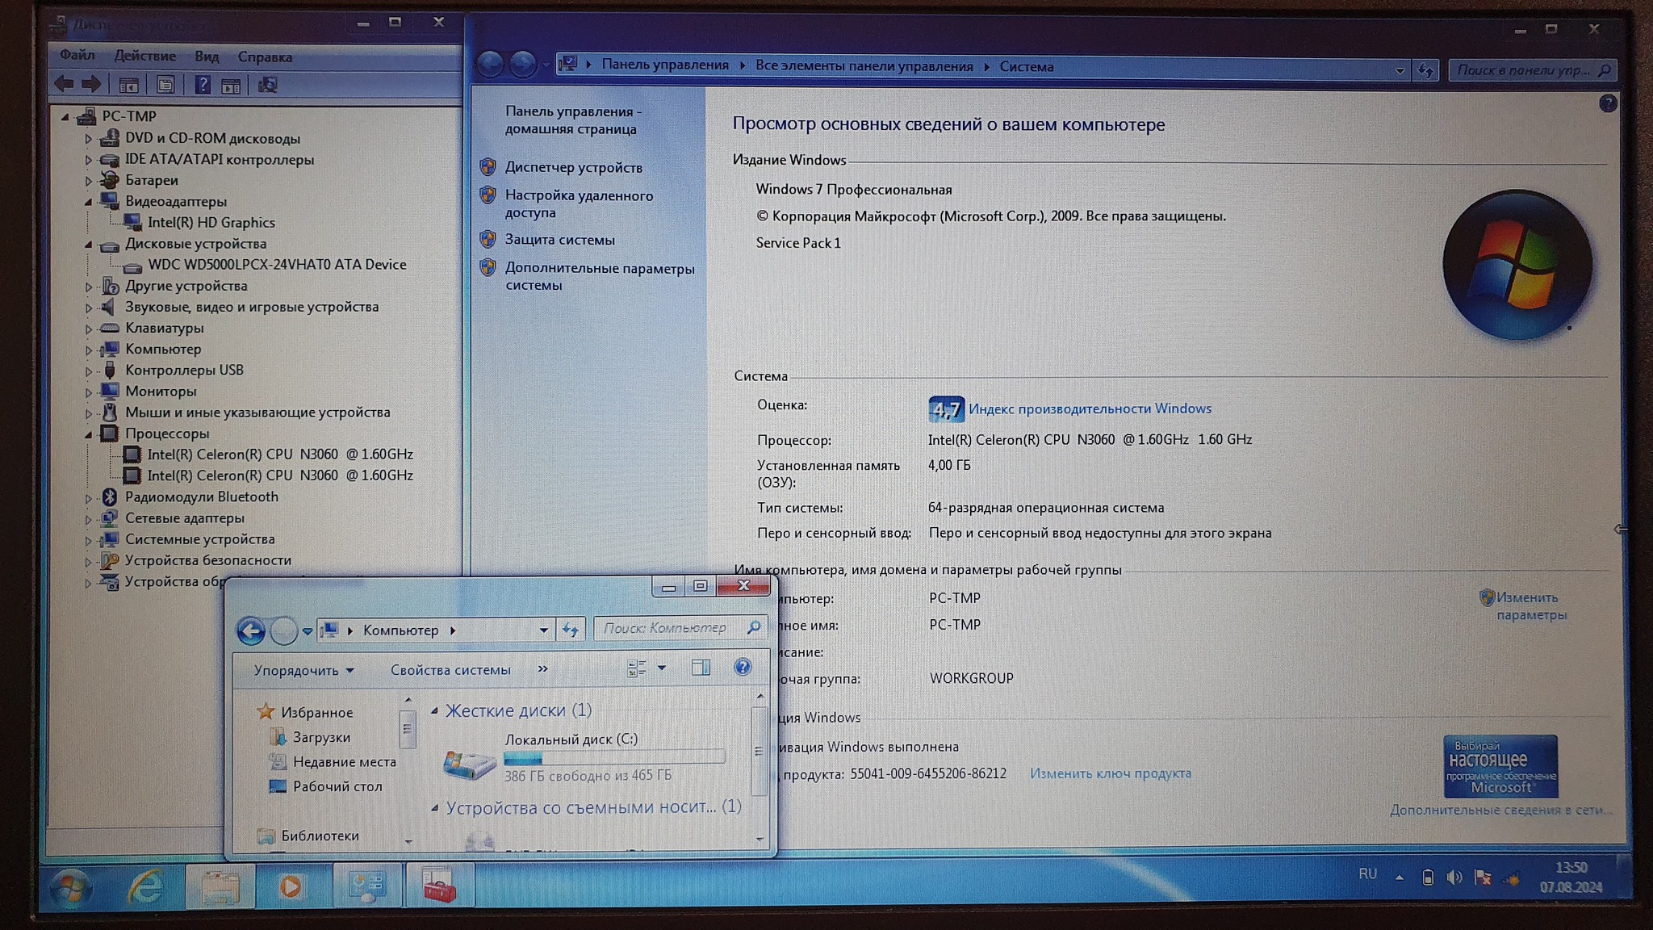
Task: Click the Local Disk C usage bar
Action: coord(614,758)
